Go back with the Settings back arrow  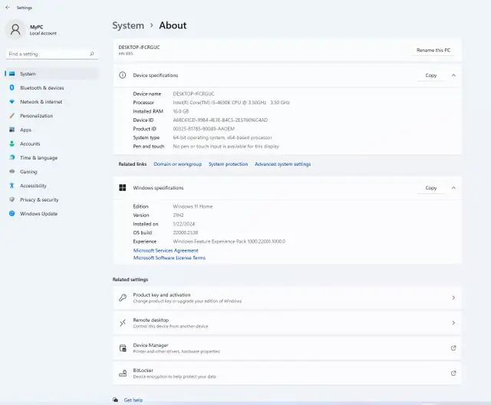pos(8,7)
